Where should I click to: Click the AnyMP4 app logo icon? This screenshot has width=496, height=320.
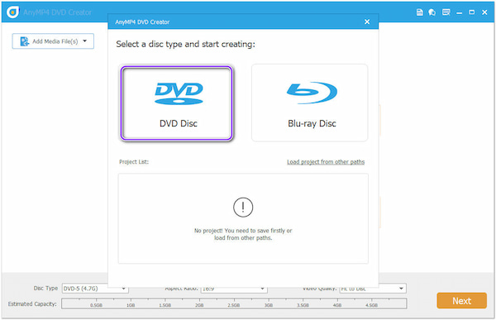pyautogui.click(x=12, y=12)
